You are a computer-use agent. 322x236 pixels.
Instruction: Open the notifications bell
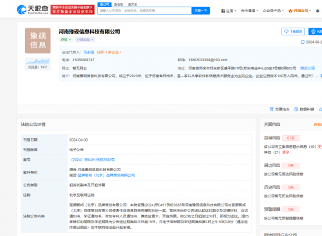(317, 11)
